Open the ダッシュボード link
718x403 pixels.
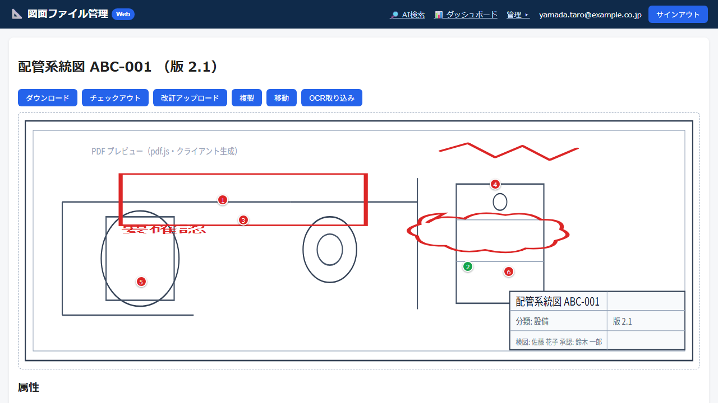[x=466, y=15]
